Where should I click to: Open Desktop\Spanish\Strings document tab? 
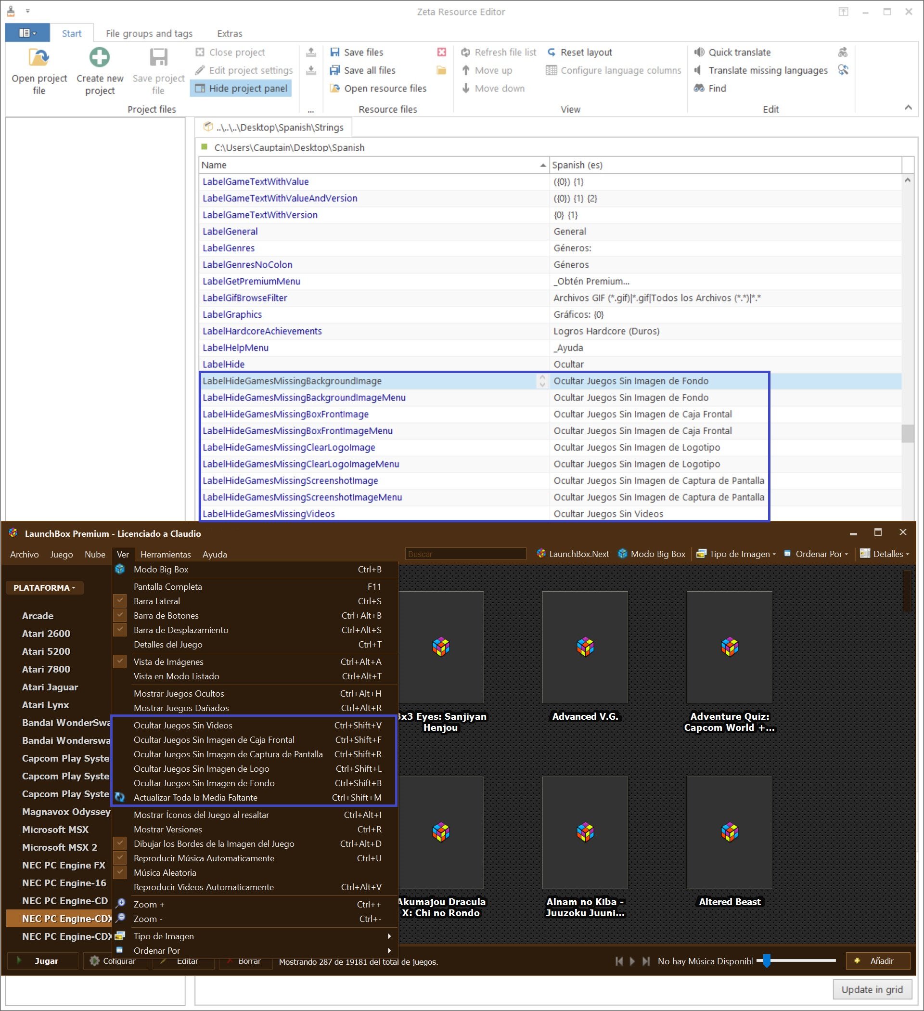coord(274,128)
